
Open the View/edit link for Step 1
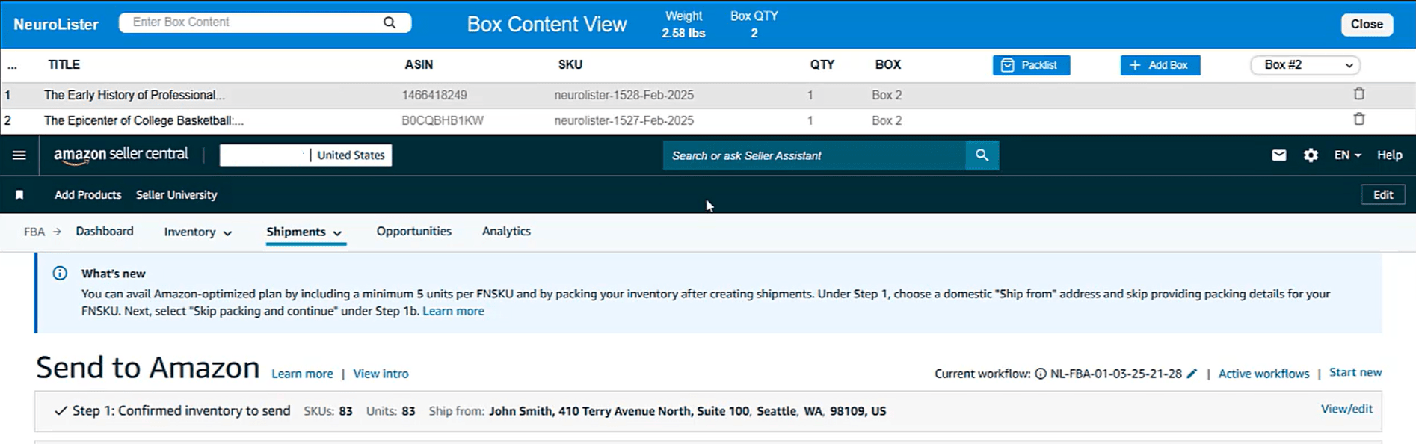[1346, 409]
